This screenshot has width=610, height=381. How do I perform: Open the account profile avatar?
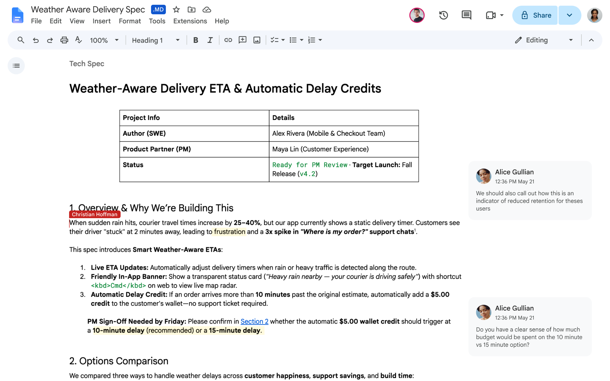tap(595, 15)
